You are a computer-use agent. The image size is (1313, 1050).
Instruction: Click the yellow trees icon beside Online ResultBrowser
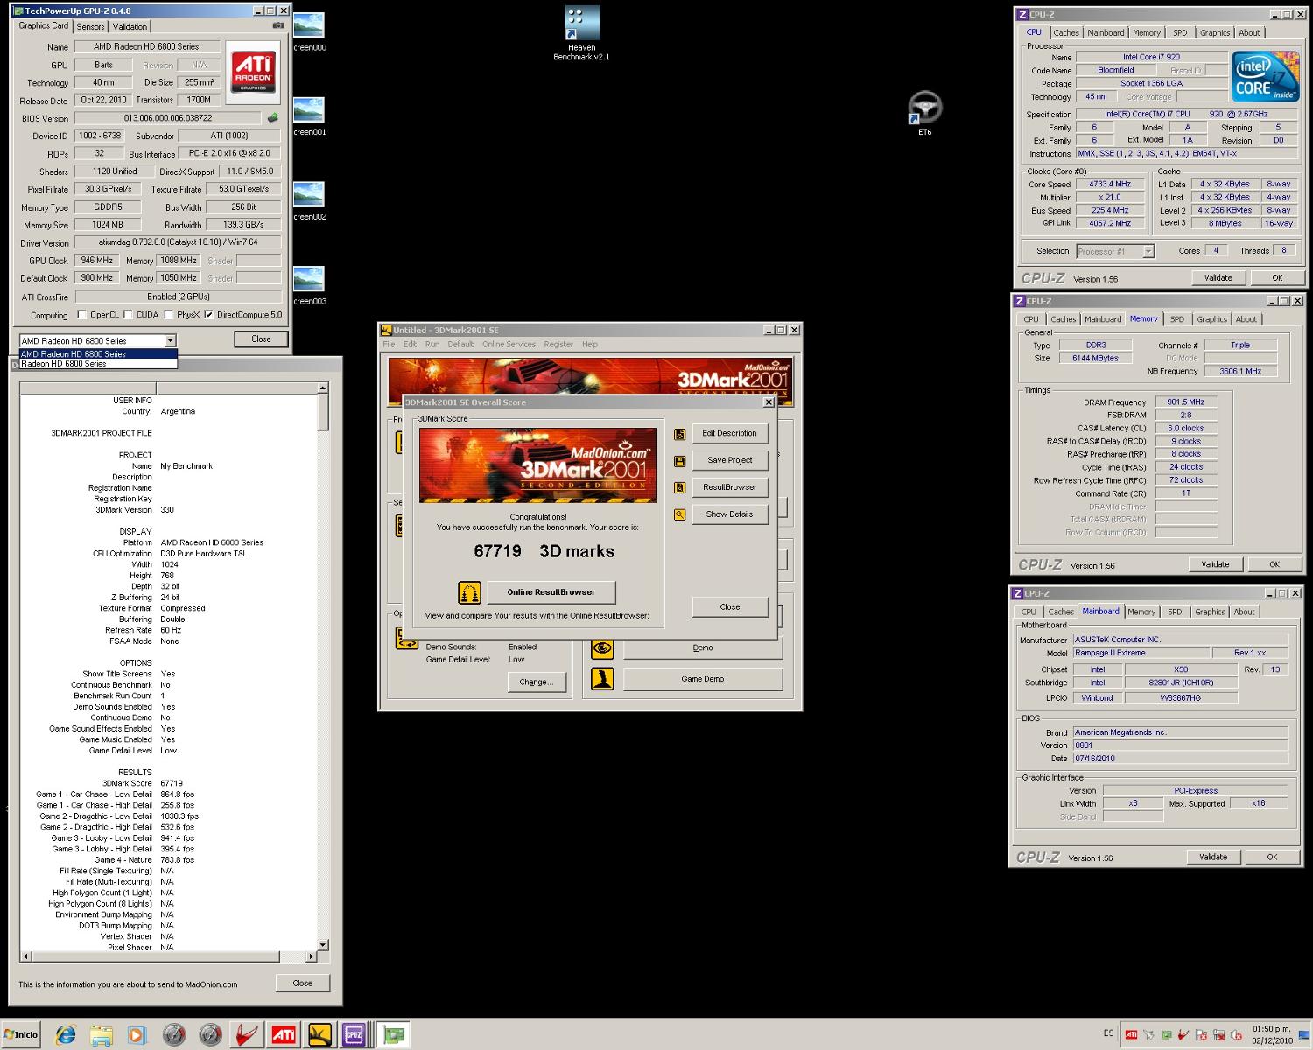[x=470, y=592]
